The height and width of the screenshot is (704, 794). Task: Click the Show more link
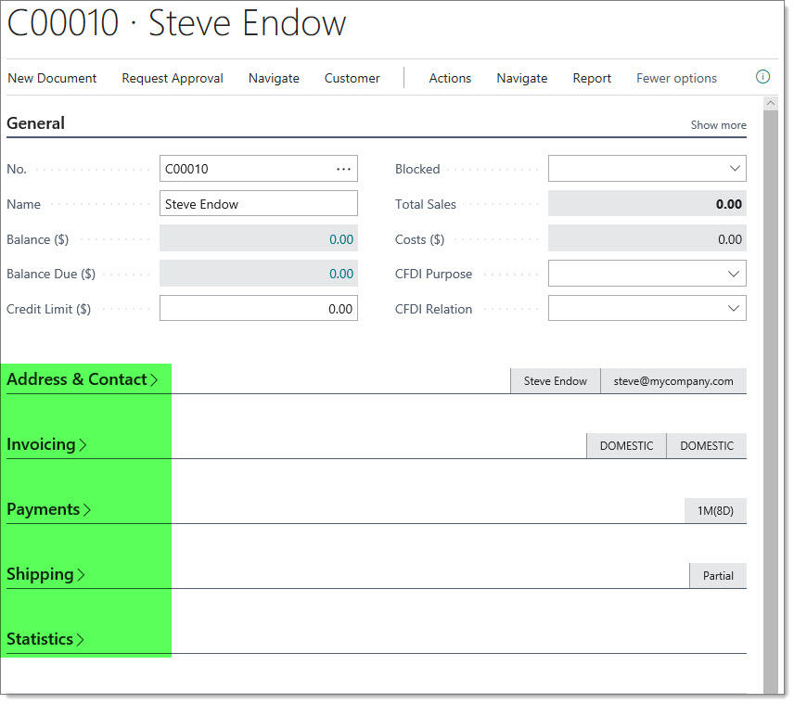[x=718, y=124]
